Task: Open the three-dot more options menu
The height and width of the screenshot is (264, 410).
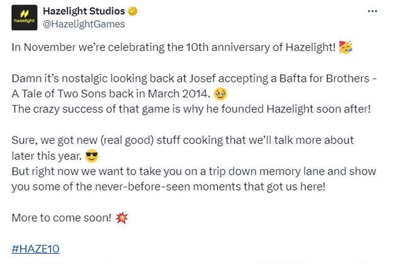Action: 372,11
